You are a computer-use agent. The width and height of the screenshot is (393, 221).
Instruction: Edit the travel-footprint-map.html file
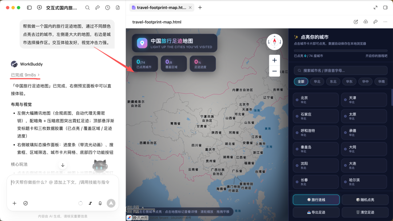[x=356, y=22]
